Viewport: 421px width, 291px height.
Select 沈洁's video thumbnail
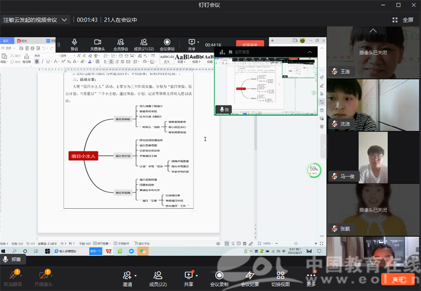[x=373, y=104]
